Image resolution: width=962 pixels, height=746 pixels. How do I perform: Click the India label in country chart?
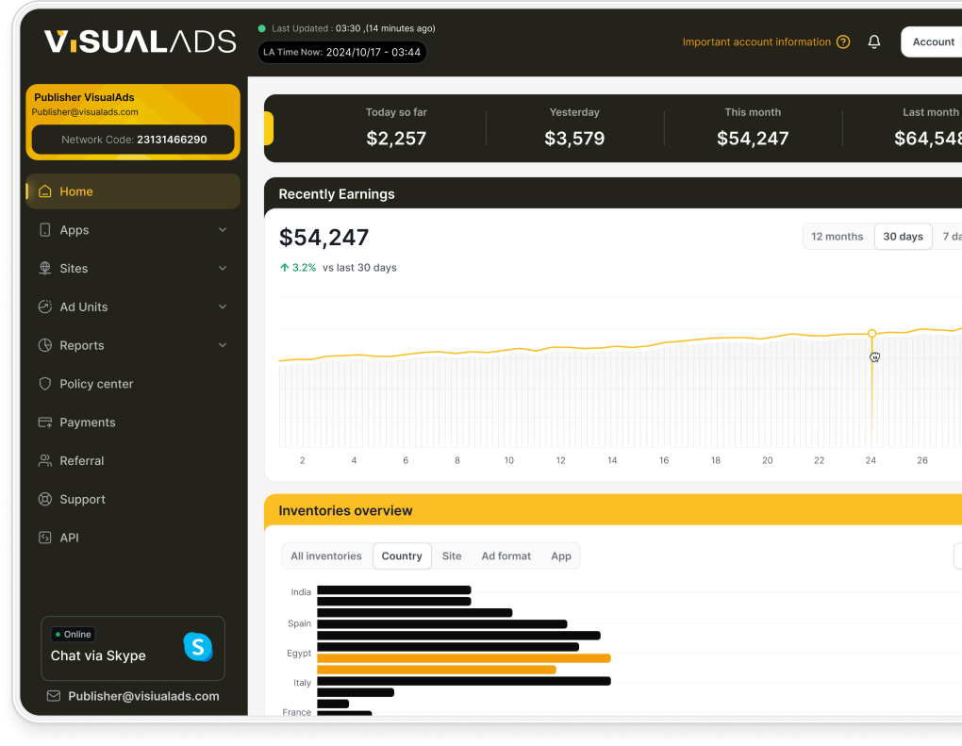[x=301, y=592]
